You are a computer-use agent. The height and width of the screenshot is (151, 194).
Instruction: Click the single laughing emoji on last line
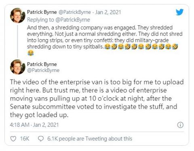coord(31,53)
